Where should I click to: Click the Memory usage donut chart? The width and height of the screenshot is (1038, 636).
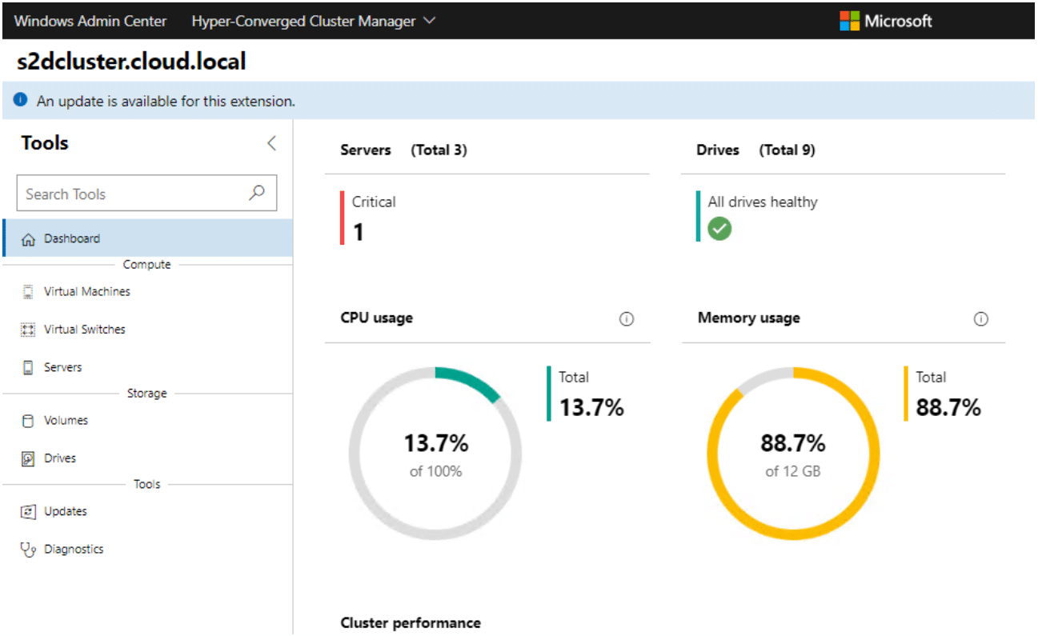pos(792,452)
